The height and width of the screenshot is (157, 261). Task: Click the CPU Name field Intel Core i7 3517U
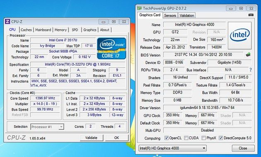click(63, 40)
